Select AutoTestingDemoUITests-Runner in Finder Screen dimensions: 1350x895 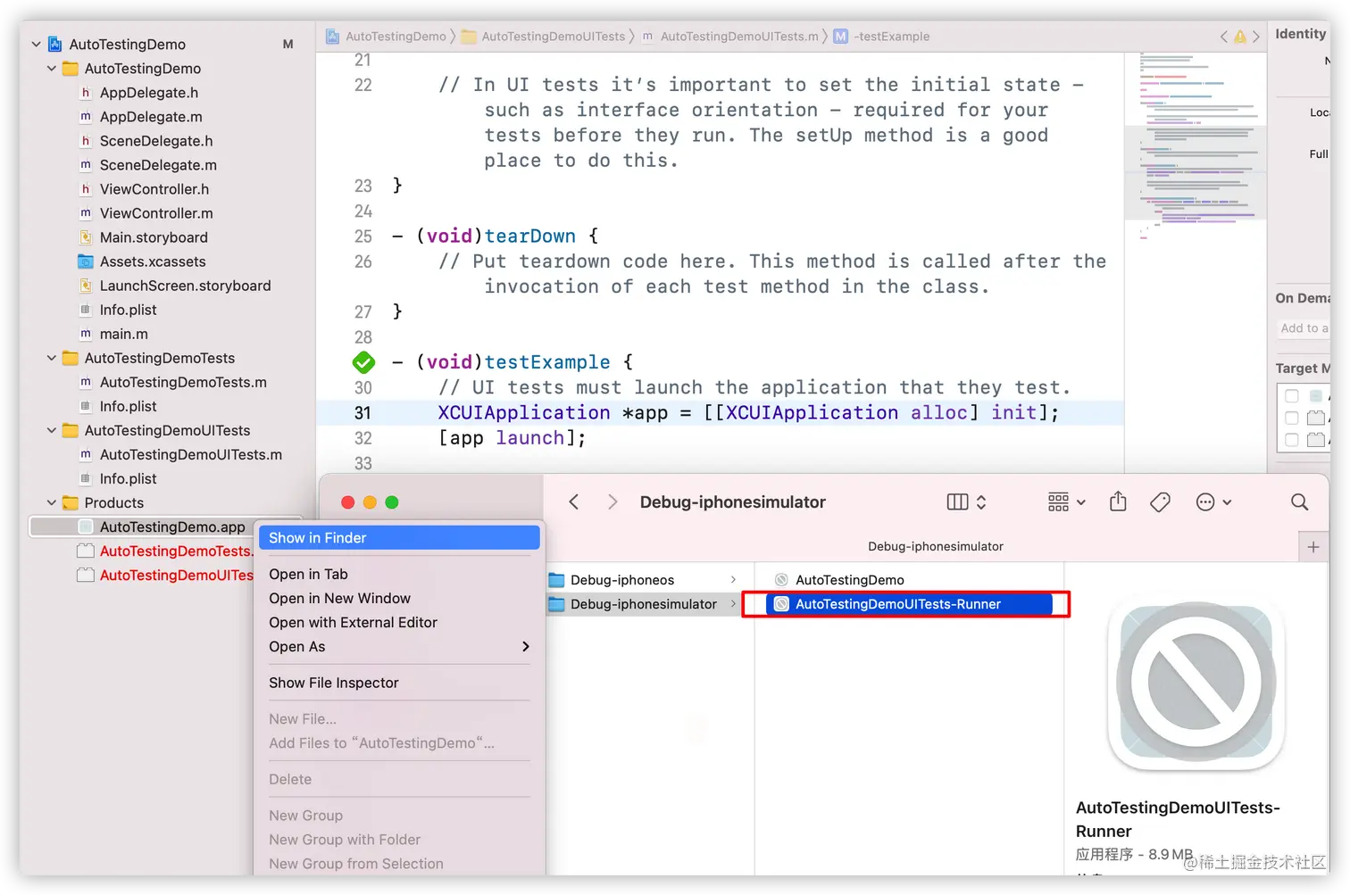tap(909, 604)
